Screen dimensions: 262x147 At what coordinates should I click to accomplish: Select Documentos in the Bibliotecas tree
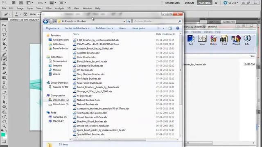[58, 61]
